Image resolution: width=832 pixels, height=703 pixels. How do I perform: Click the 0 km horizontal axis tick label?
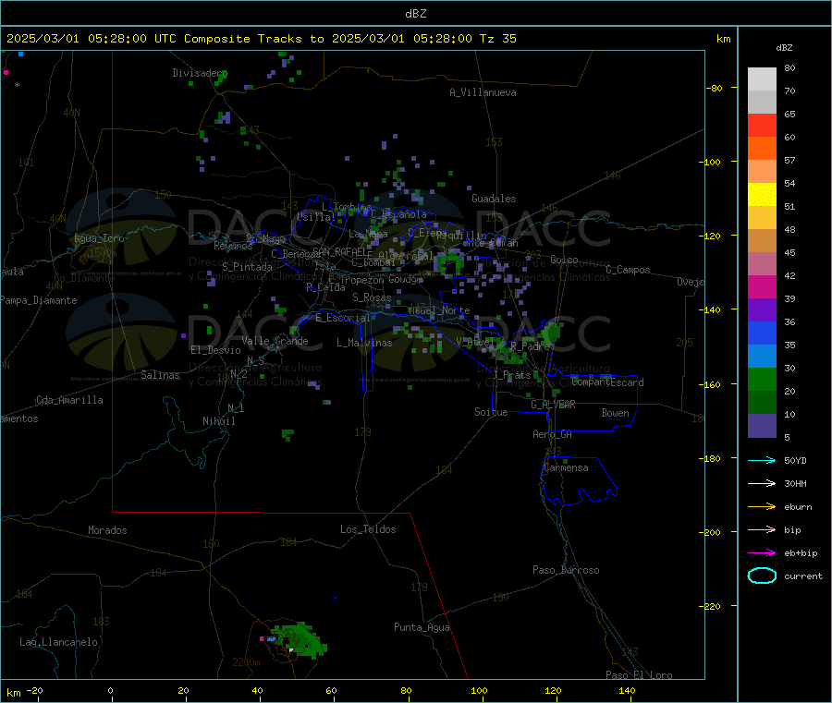tap(110, 690)
